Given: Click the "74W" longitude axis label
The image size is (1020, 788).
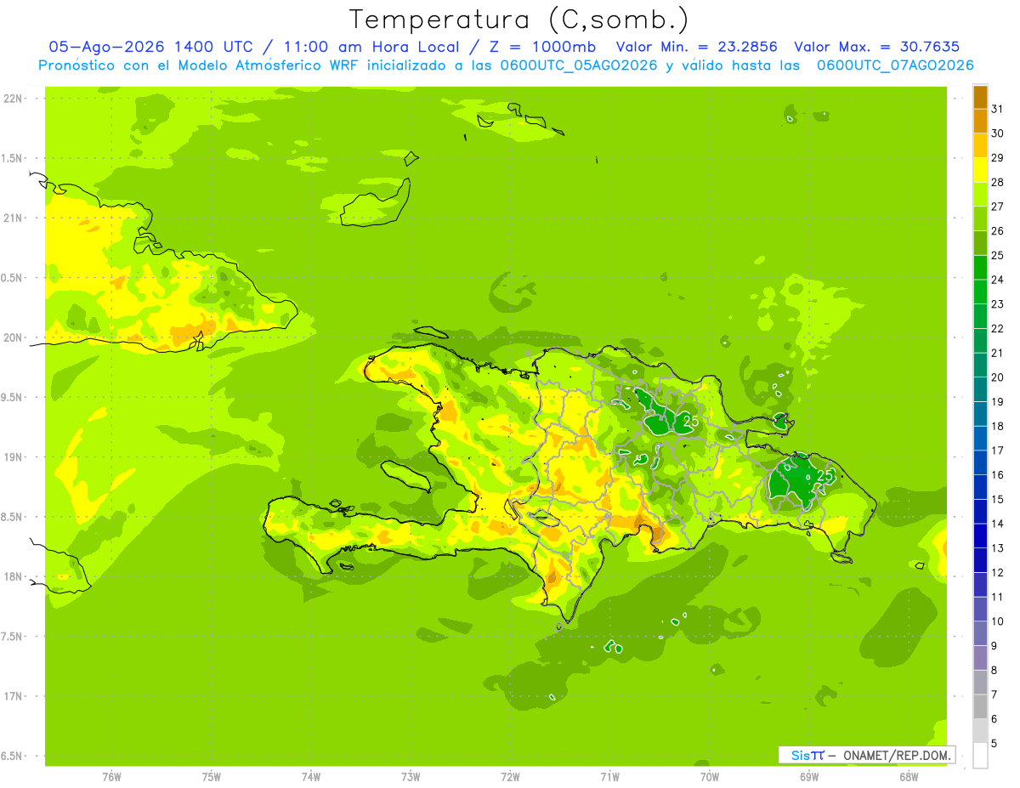Looking at the screenshot, I should point(311,776).
